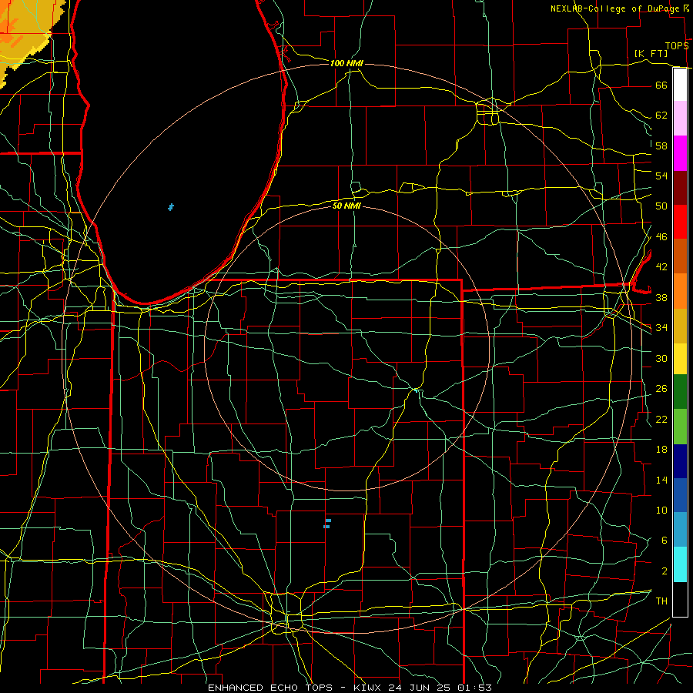Click the small blue echo over the lake

[x=171, y=207]
